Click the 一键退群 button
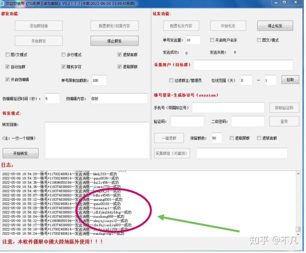The image size is (306, 253). tap(169, 138)
